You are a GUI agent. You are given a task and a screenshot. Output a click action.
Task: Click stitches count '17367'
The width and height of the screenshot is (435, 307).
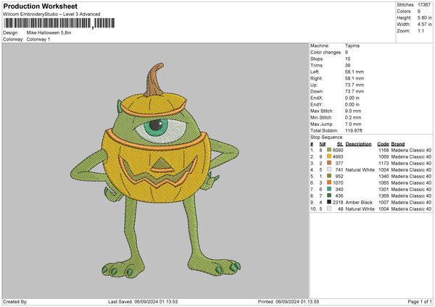point(424,5)
